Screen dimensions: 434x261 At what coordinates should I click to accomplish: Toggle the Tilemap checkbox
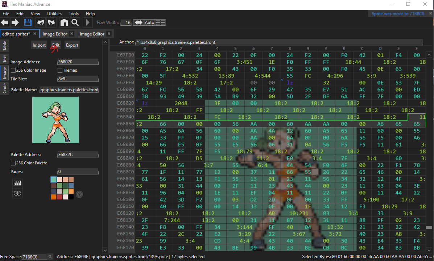pos(60,71)
